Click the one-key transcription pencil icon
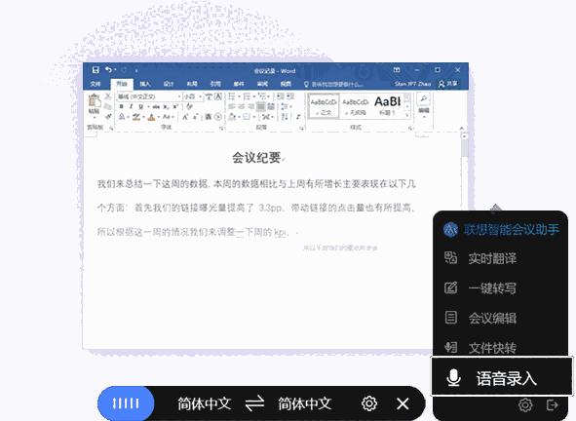 pyautogui.click(x=450, y=287)
